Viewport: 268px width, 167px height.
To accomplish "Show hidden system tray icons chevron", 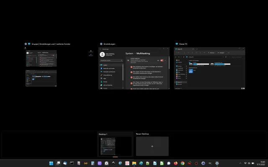I will pos(240,163).
